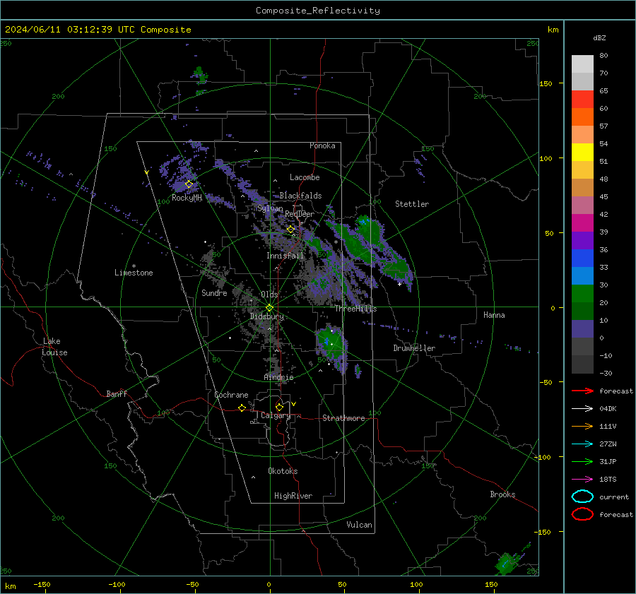The width and height of the screenshot is (636, 594).
Task: Click the Lake Louise label
Action: tap(54, 347)
